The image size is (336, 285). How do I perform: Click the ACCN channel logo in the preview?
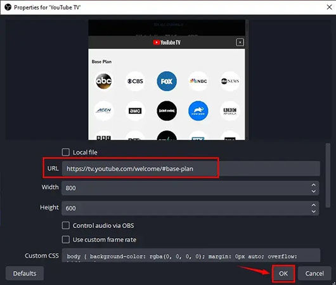click(x=104, y=111)
